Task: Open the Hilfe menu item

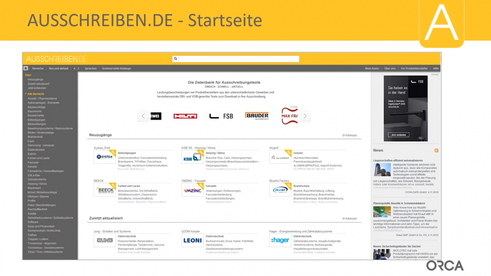Action: tap(436, 68)
